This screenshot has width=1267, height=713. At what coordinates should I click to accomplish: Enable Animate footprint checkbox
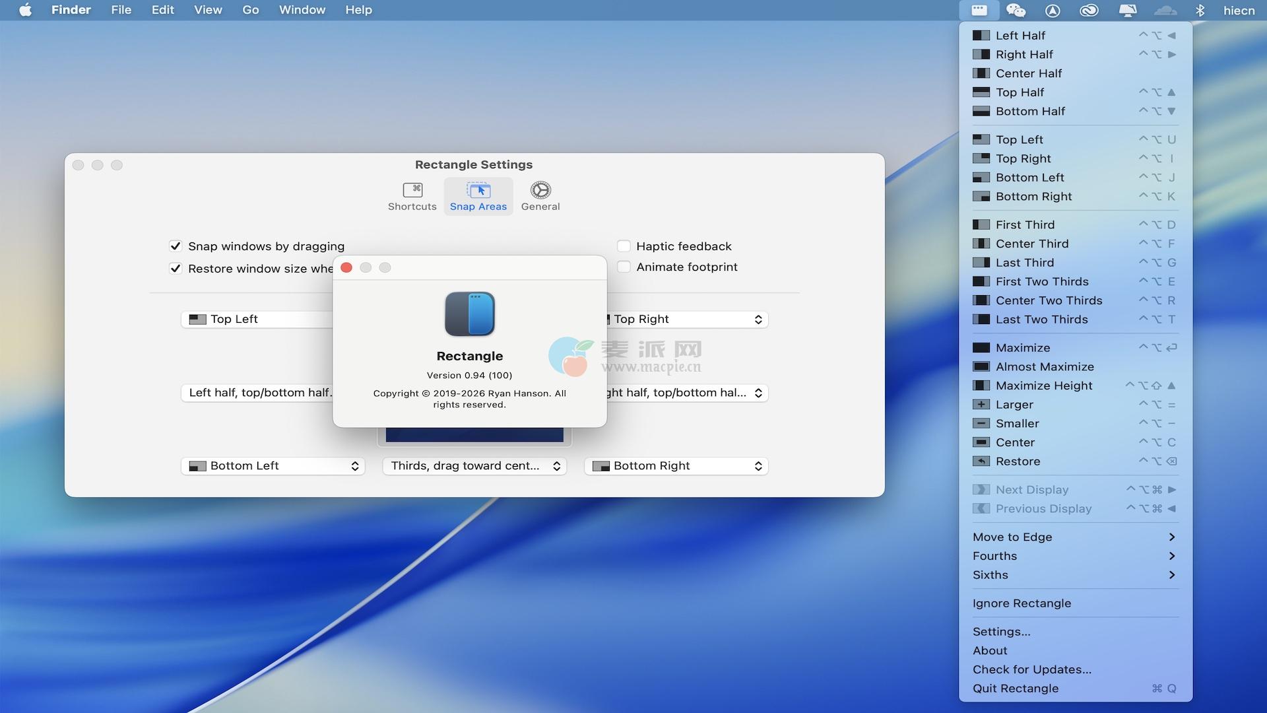[624, 267]
